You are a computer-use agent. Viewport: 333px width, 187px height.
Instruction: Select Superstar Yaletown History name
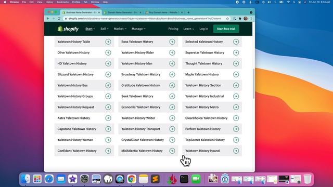[x=204, y=52]
